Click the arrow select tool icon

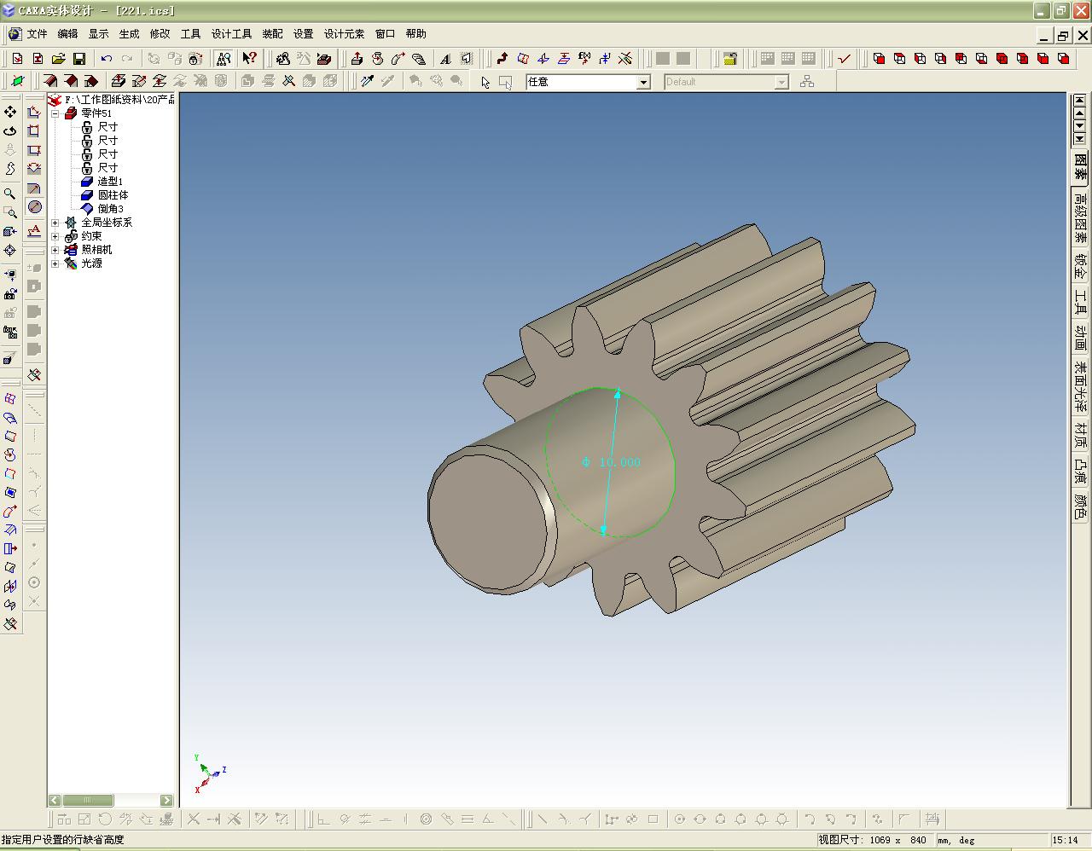tap(485, 82)
